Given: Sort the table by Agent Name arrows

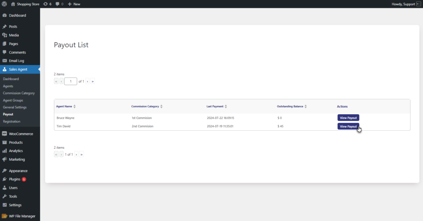Looking at the screenshot, I should pos(74,107).
